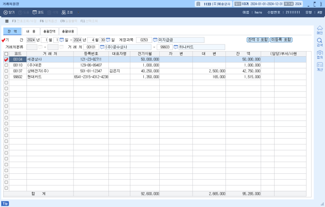Check the 상해전자(주) row checkbox
This screenshot has width=325, height=207.
tap(6, 71)
